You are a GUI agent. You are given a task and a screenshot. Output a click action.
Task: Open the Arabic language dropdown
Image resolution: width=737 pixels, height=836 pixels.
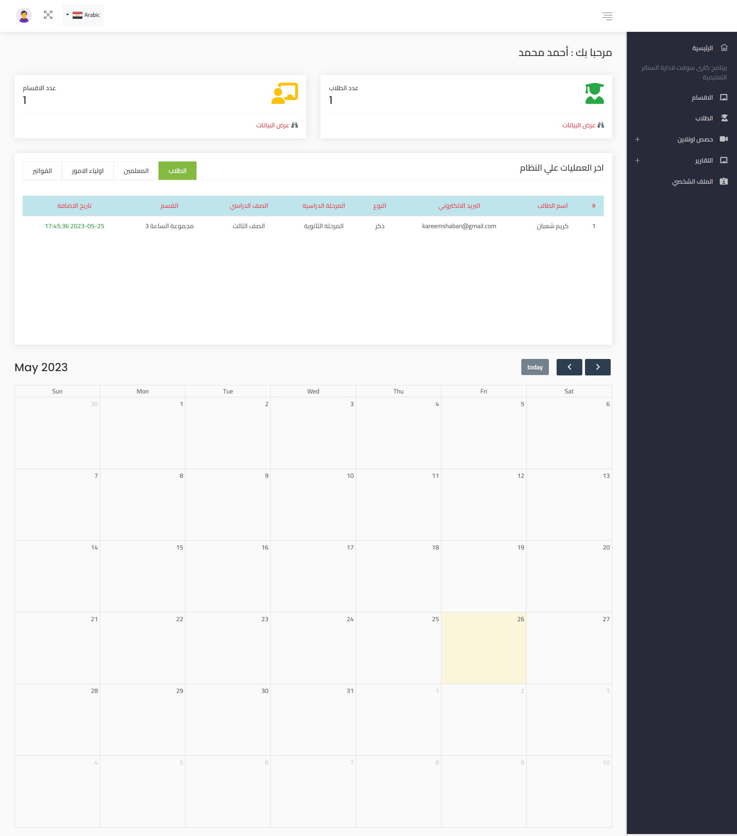point(83,15)
